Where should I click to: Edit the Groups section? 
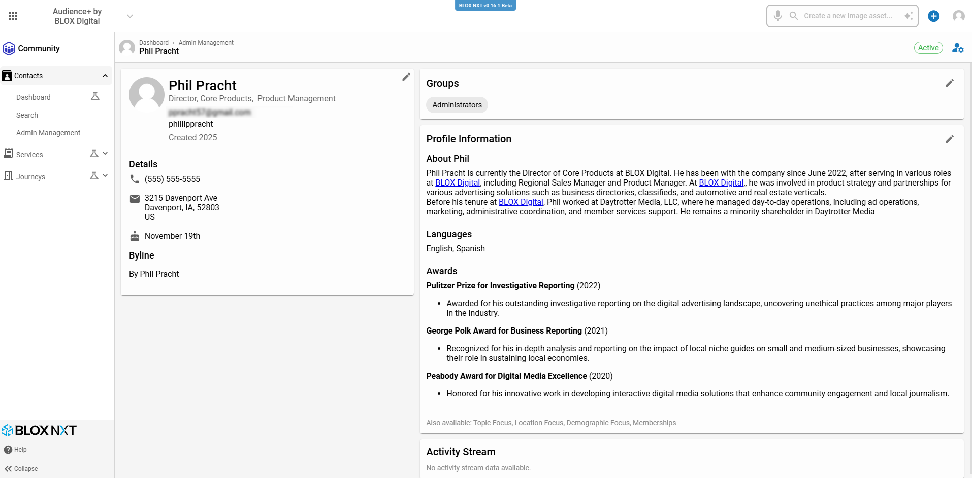point(949,83)
